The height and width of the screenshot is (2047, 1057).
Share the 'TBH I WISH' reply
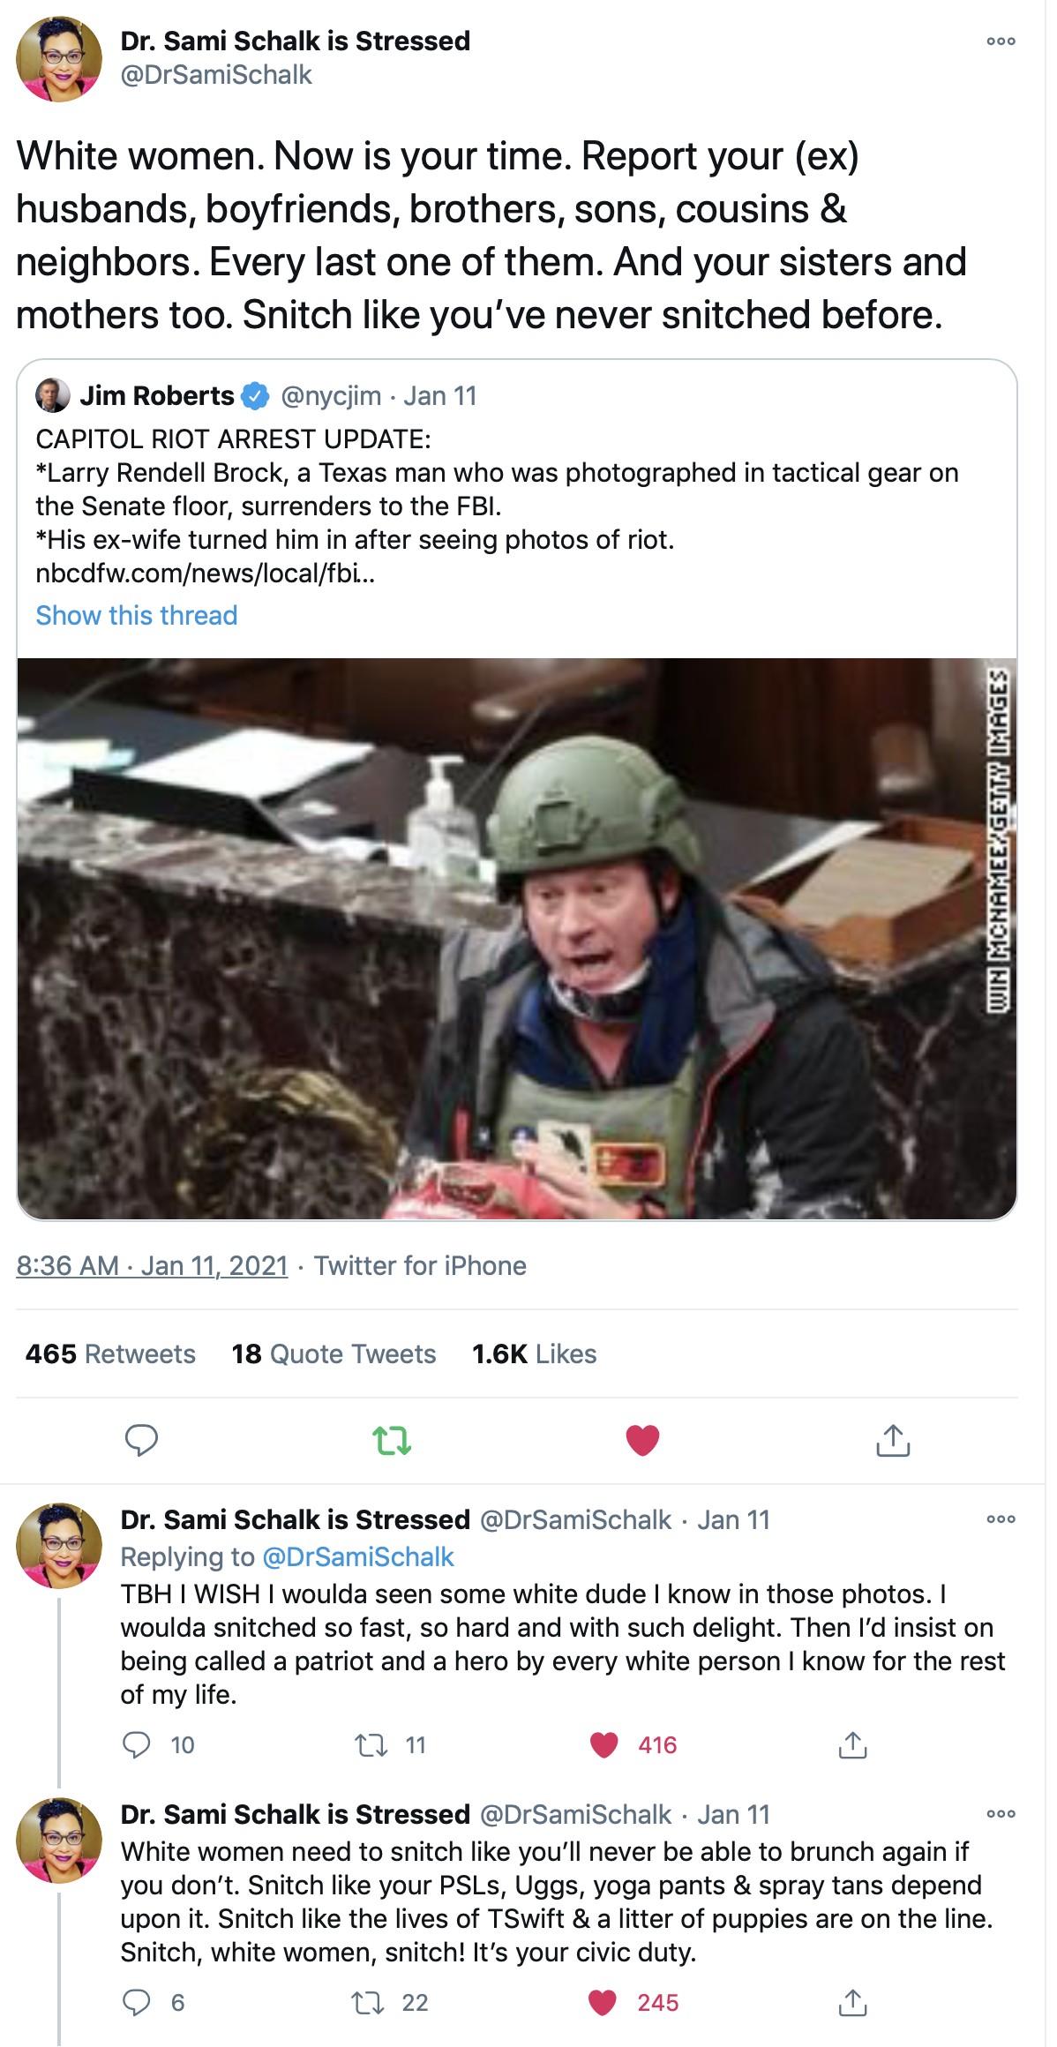pos(852,1744)
